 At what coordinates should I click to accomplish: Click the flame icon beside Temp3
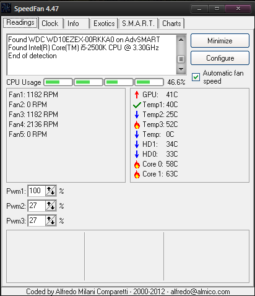pos(137,124)
